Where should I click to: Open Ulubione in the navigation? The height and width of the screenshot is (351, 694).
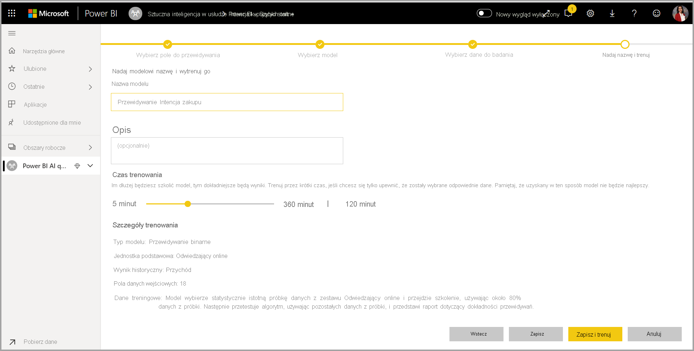35,69
